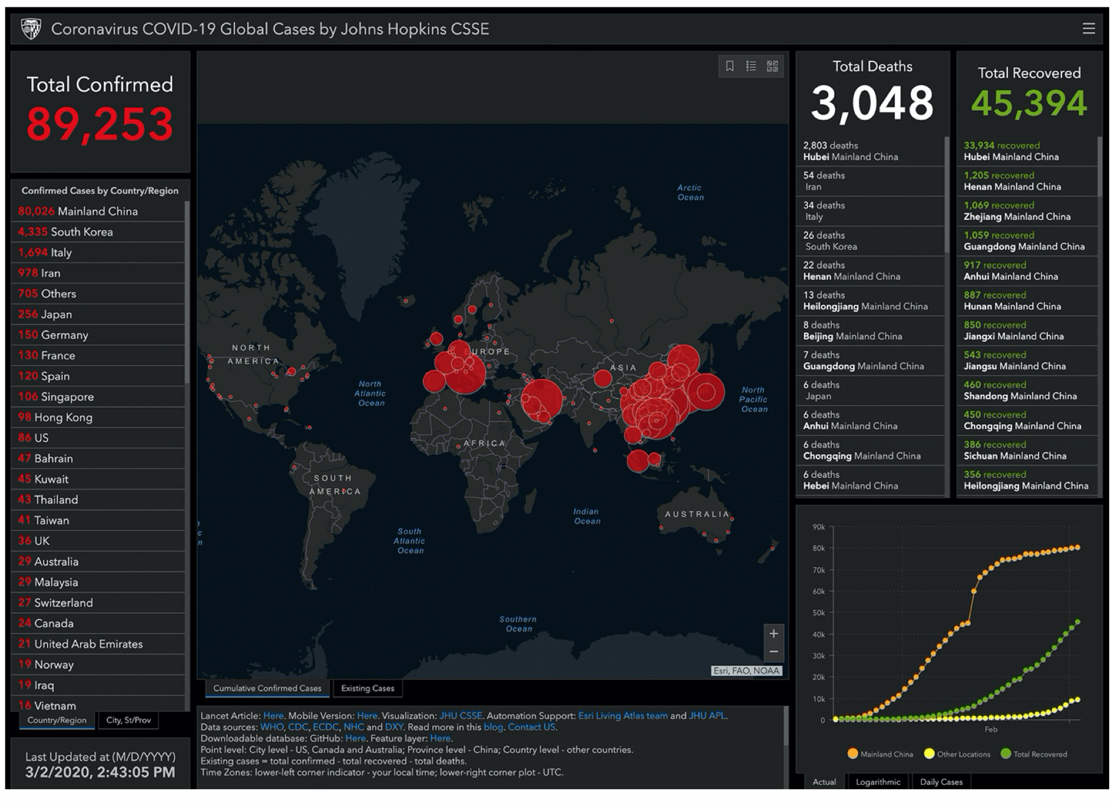Switch to Existing Cases map tab
1114x802 pixels.
[x=367, y=688]
